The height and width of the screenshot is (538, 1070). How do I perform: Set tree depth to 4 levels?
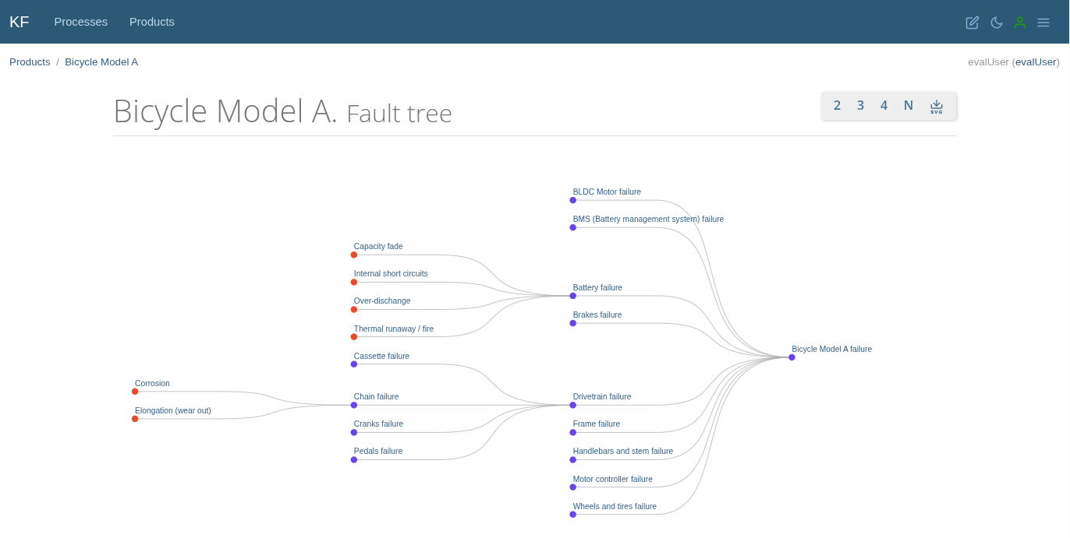pos(884,106)
